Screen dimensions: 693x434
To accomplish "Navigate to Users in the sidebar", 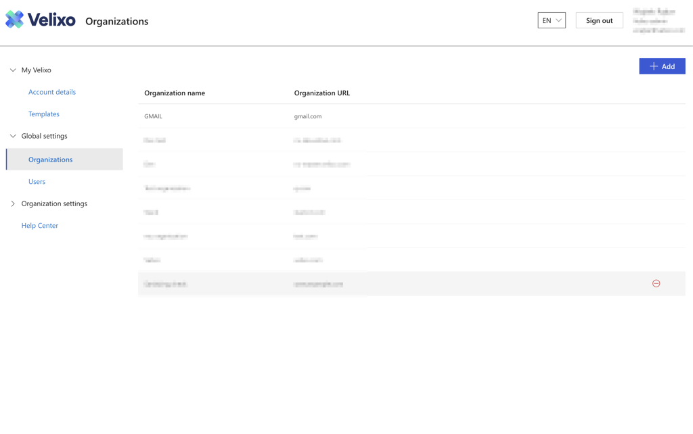I will click(37, 182).
